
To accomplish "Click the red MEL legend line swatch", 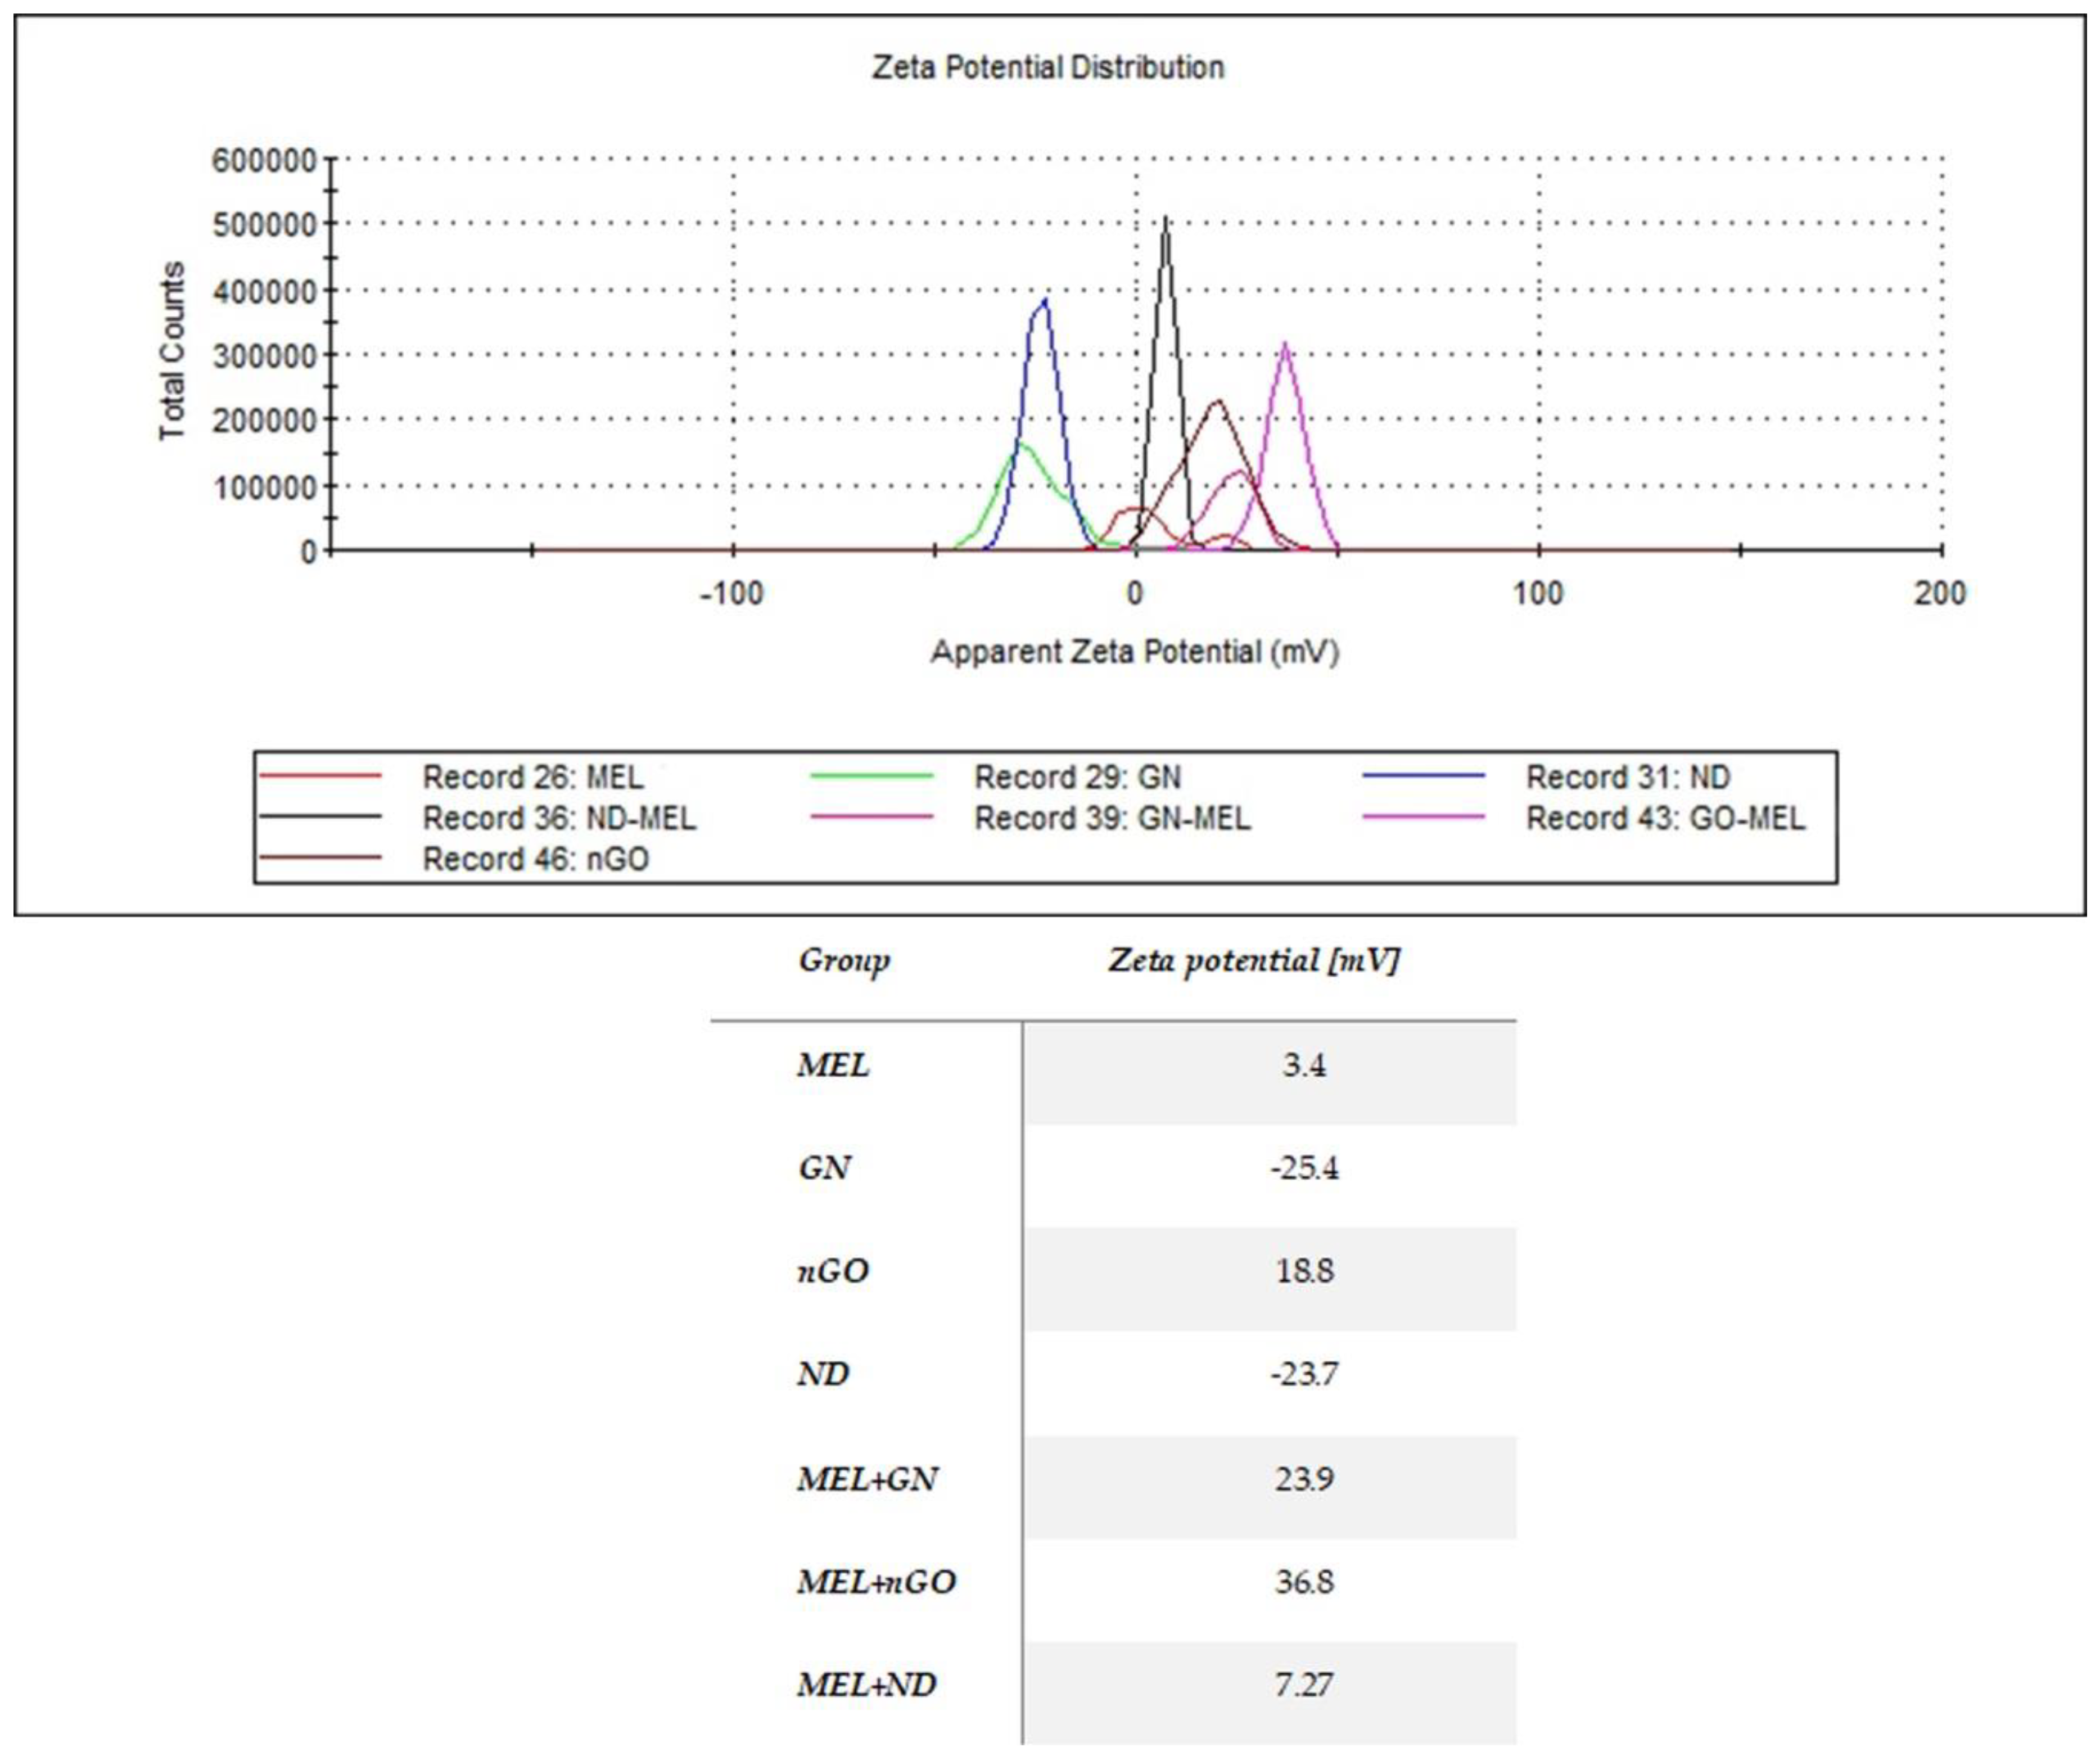I will (320, 775).
